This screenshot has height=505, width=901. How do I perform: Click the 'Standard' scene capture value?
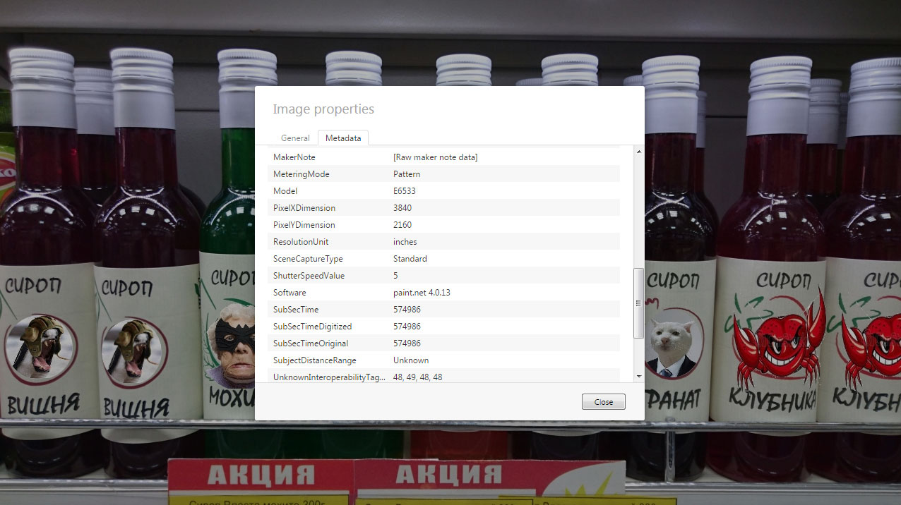(410, 259)
